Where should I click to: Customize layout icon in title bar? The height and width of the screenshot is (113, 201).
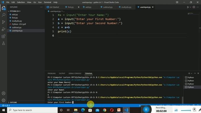(x=177, y=2)
